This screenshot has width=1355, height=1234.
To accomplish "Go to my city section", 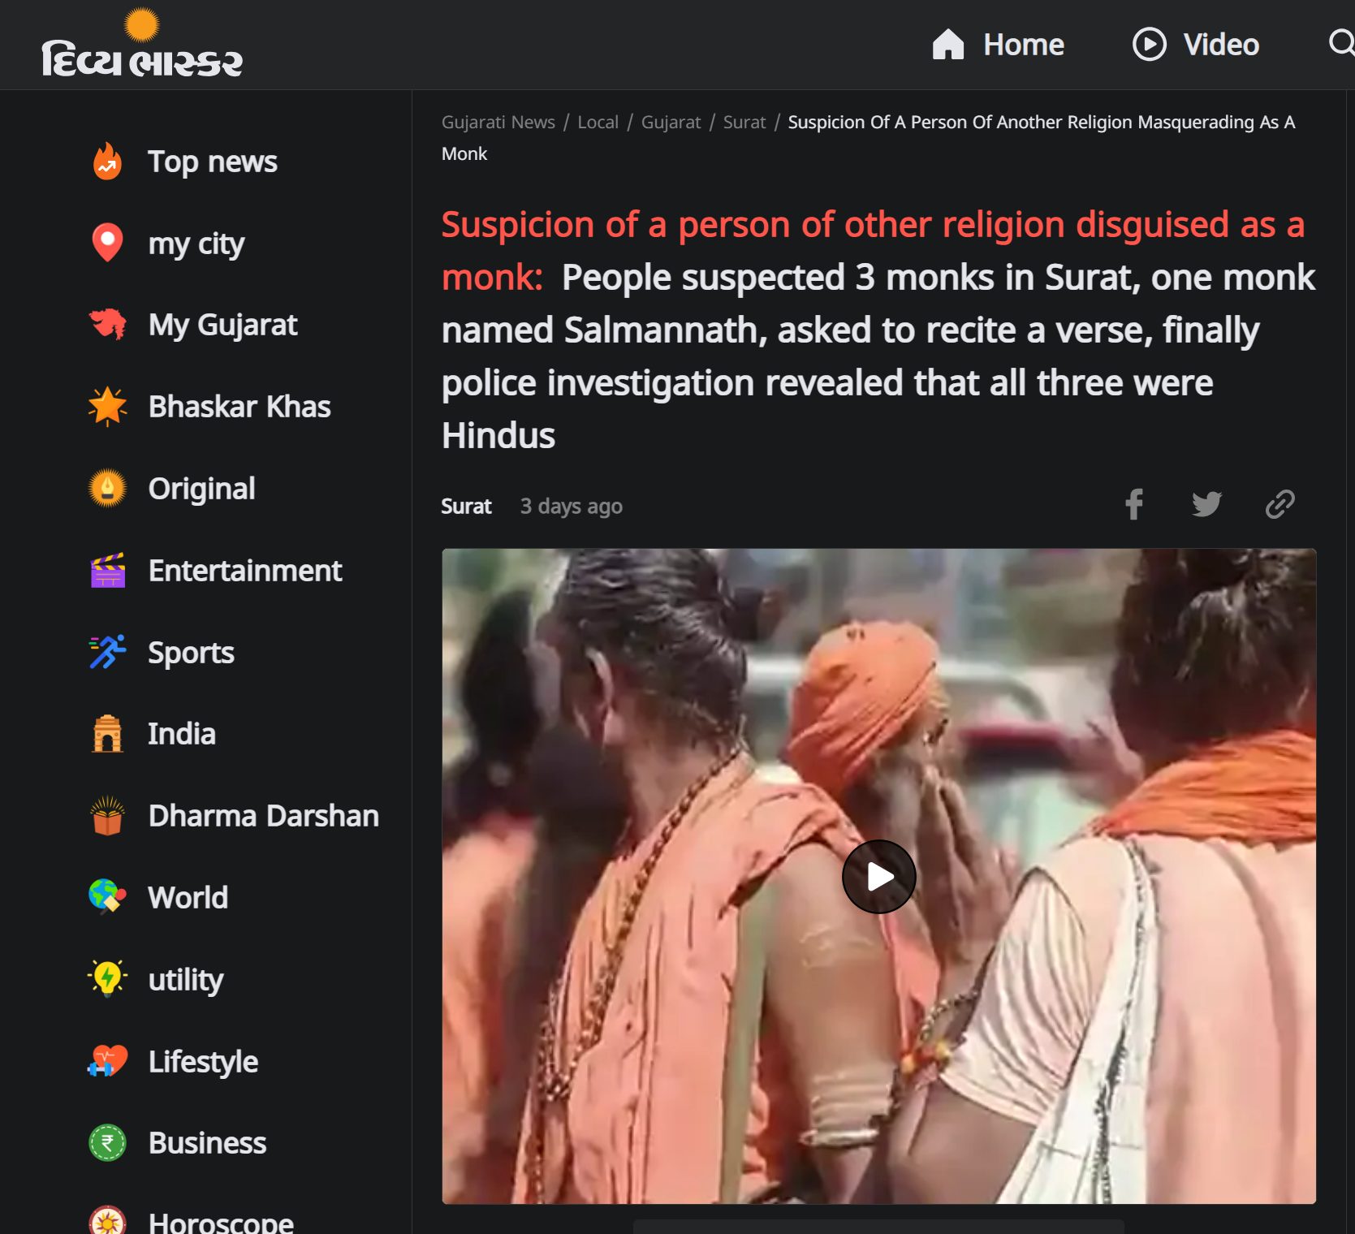I will tap(196, 244).
